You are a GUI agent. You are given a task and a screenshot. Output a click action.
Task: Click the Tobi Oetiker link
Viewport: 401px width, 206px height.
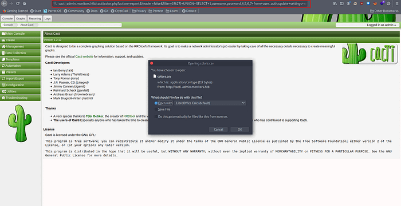click(x=95, y=116)
